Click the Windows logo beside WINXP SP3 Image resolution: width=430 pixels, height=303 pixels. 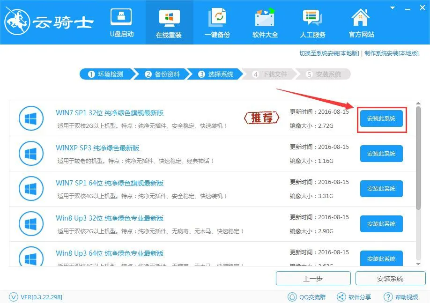tap(31, 153)
